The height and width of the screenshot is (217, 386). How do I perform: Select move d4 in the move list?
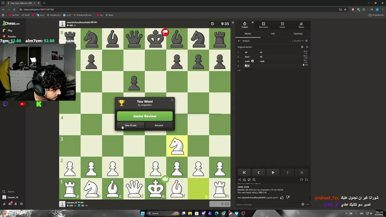[x=246, y=52]
